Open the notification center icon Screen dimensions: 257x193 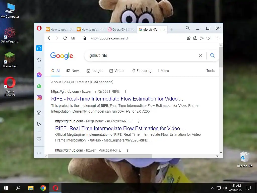click(x=249, y=188)
